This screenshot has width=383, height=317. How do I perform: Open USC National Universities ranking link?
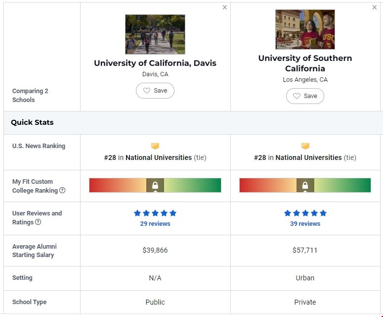pos(308,158)
